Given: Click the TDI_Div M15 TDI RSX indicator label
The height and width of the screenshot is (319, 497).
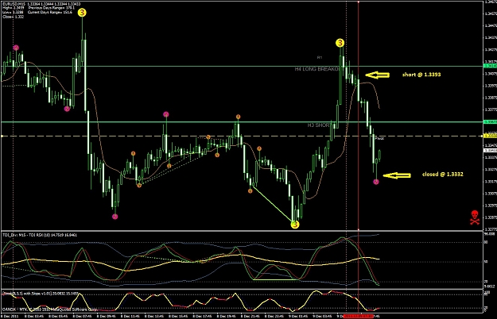Looking at the screenshot, I should 40,235.
